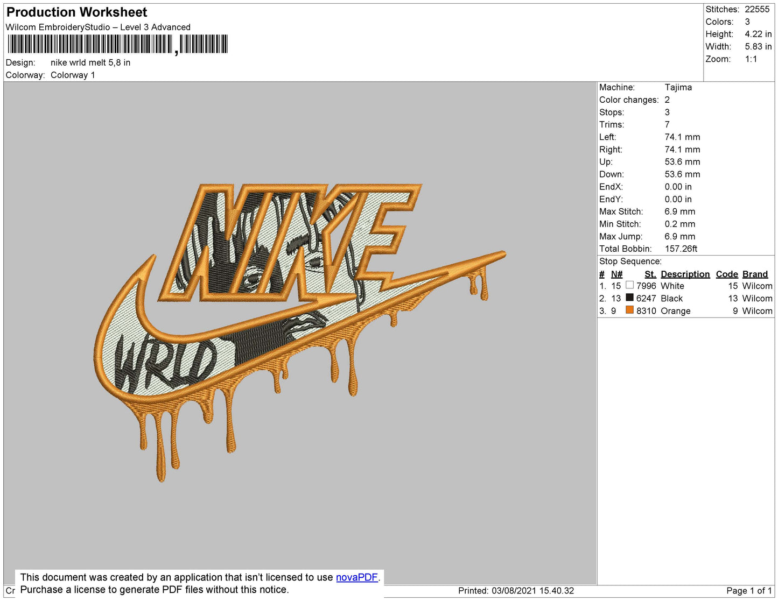Open the novaPDF hyperlink
The height and width of the screenshot is (601, 778).
(x=356, y=577)
